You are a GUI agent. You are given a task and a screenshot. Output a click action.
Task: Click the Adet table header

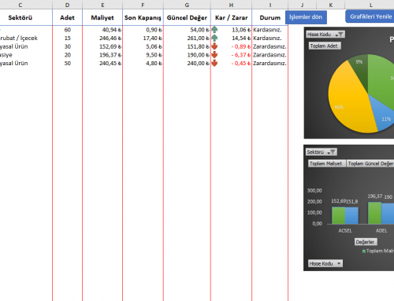coord(68,17)
